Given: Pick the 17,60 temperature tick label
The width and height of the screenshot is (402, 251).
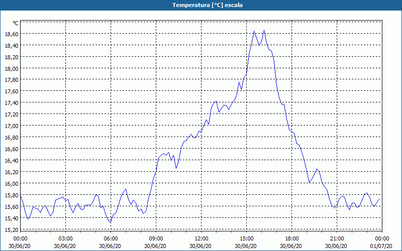Looking at the screenshot, I should [12, 91].
